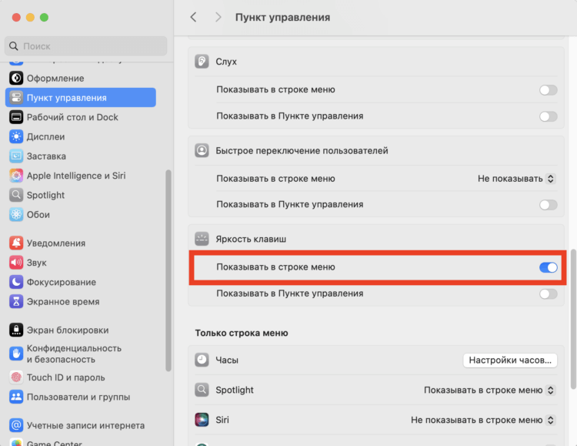The height and width of the screenshot is (446, 577).
Task: Disable Яркость клавиш Показывать в строке меню
Action: point(549,267)
